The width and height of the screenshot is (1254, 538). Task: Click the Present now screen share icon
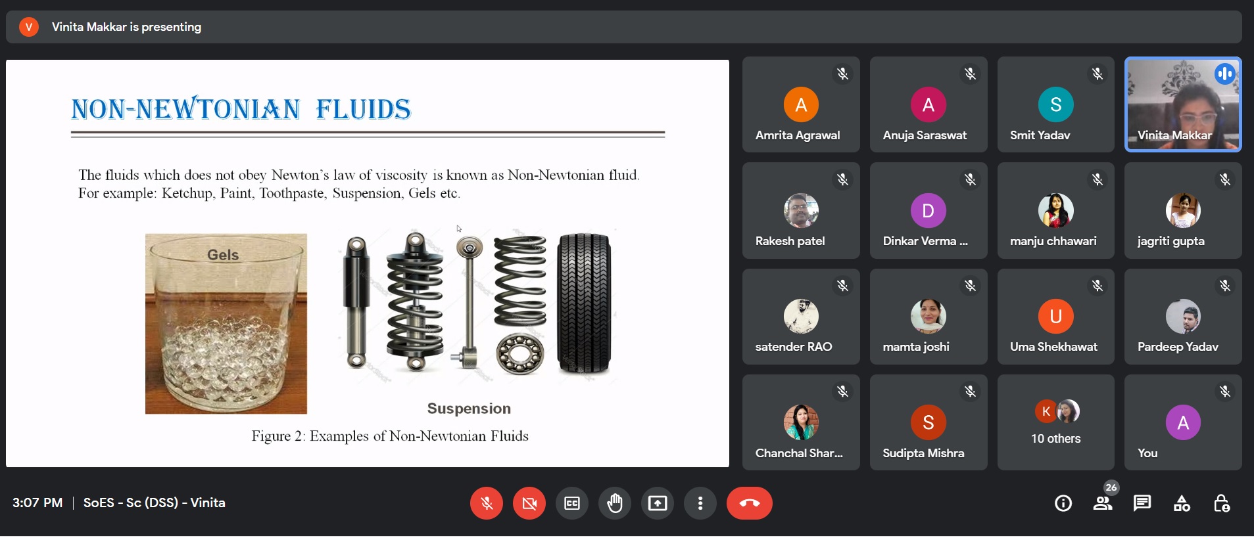pyautogui.click(x=658, y=503)
